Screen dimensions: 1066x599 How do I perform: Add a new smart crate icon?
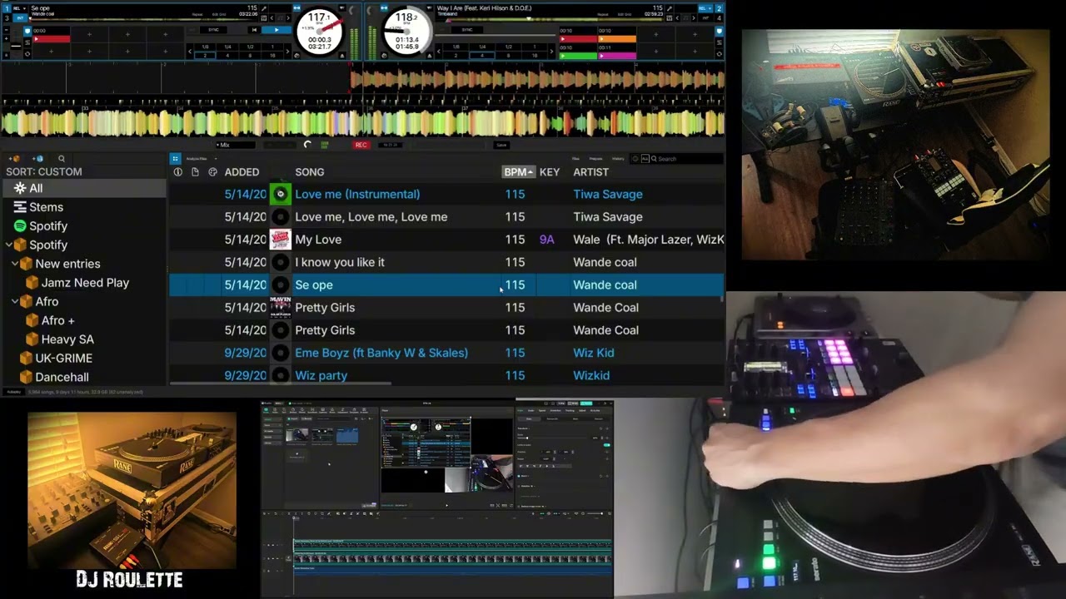[x=37, y=158]
